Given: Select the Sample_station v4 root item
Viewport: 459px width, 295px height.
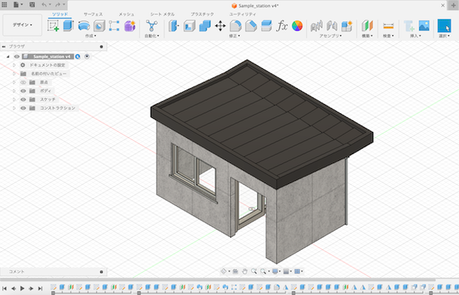Looking at the screenshot, I should click(x=47, y=56).
